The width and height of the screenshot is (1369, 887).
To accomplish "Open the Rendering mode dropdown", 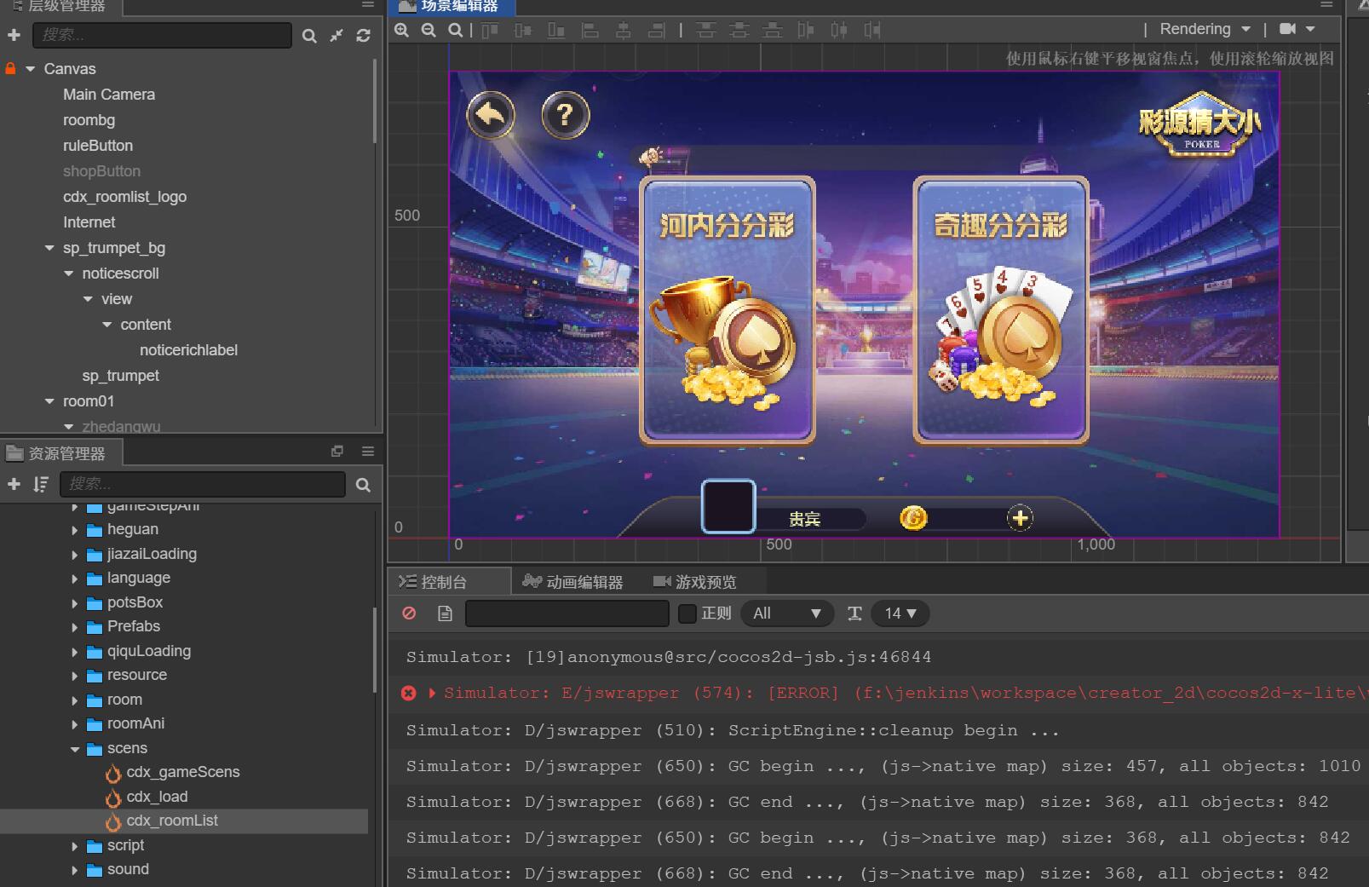I will point(1205,29).
